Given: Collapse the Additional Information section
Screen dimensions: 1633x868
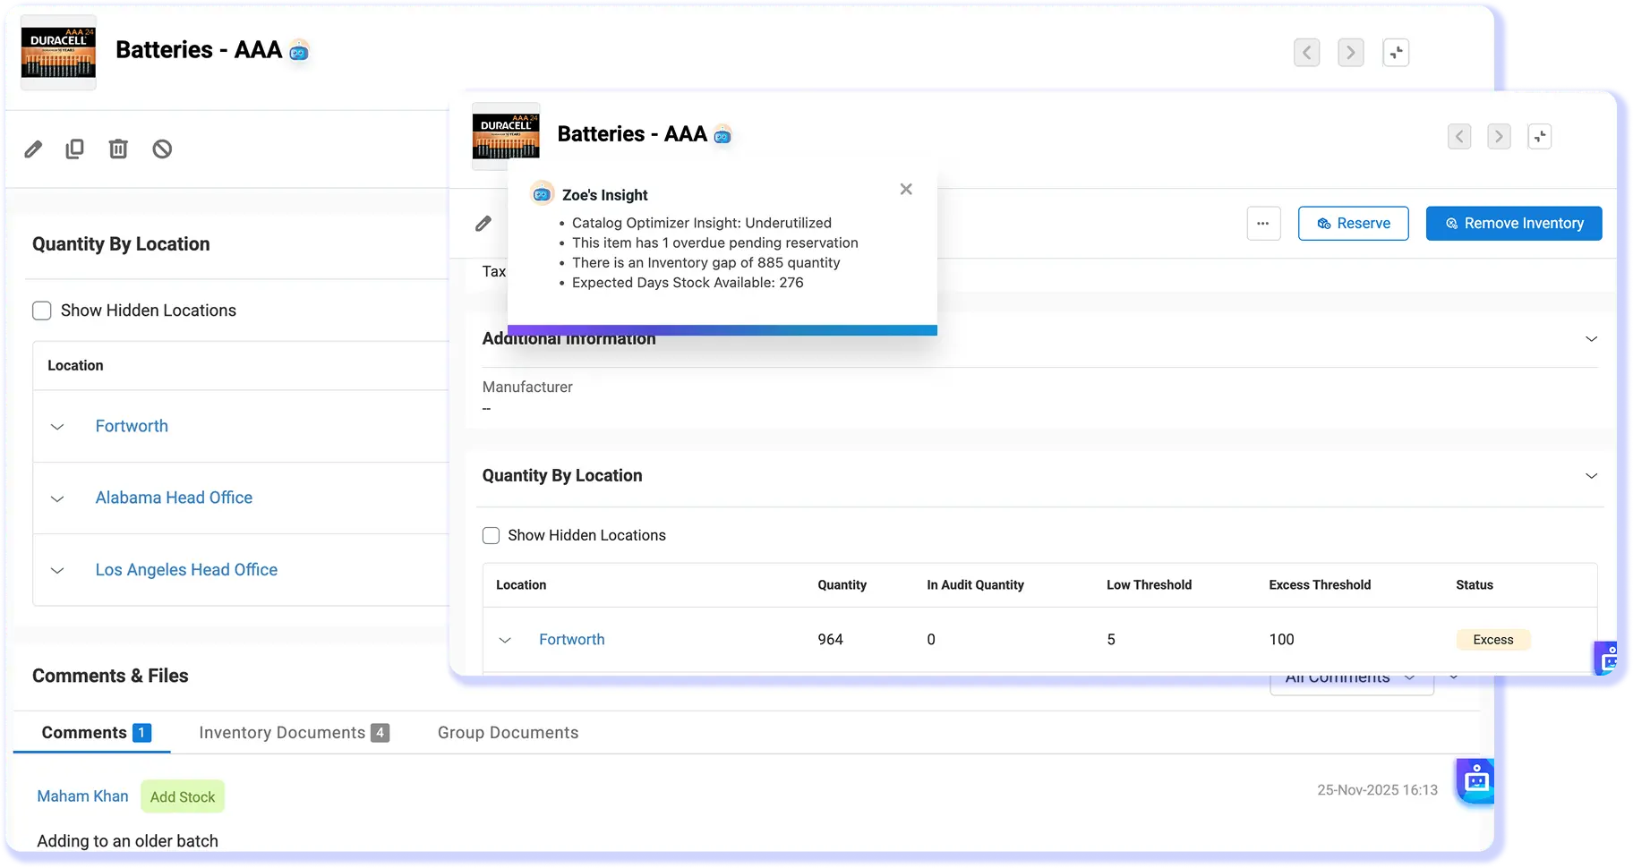Looking at the screenshot, I should tap(1591, 339).
